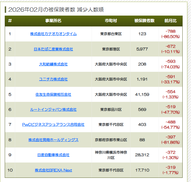Click insured count 208
Screen dimensions: 191x182
coord(142,64)
